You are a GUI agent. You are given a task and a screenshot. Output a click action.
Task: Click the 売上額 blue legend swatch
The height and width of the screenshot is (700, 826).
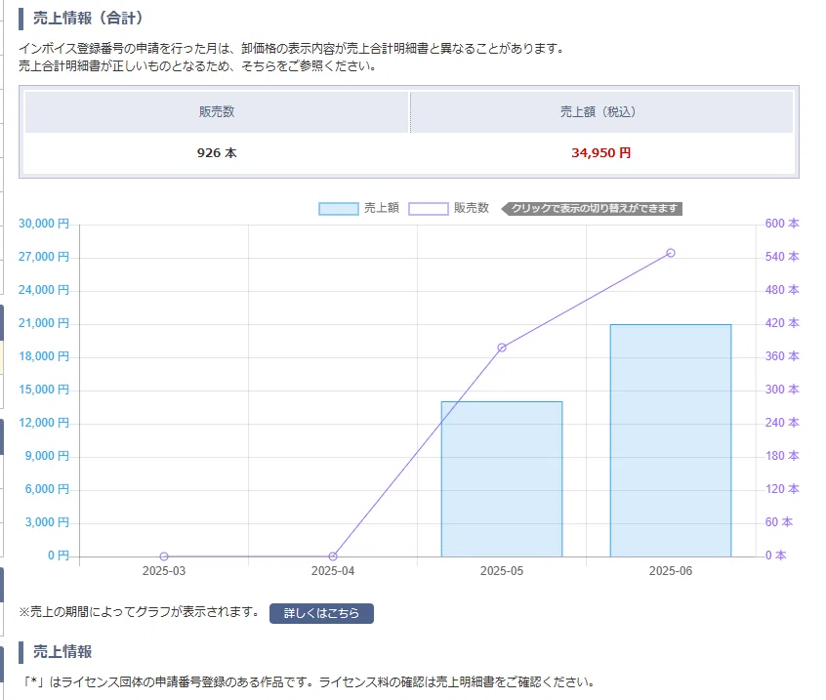338,209
